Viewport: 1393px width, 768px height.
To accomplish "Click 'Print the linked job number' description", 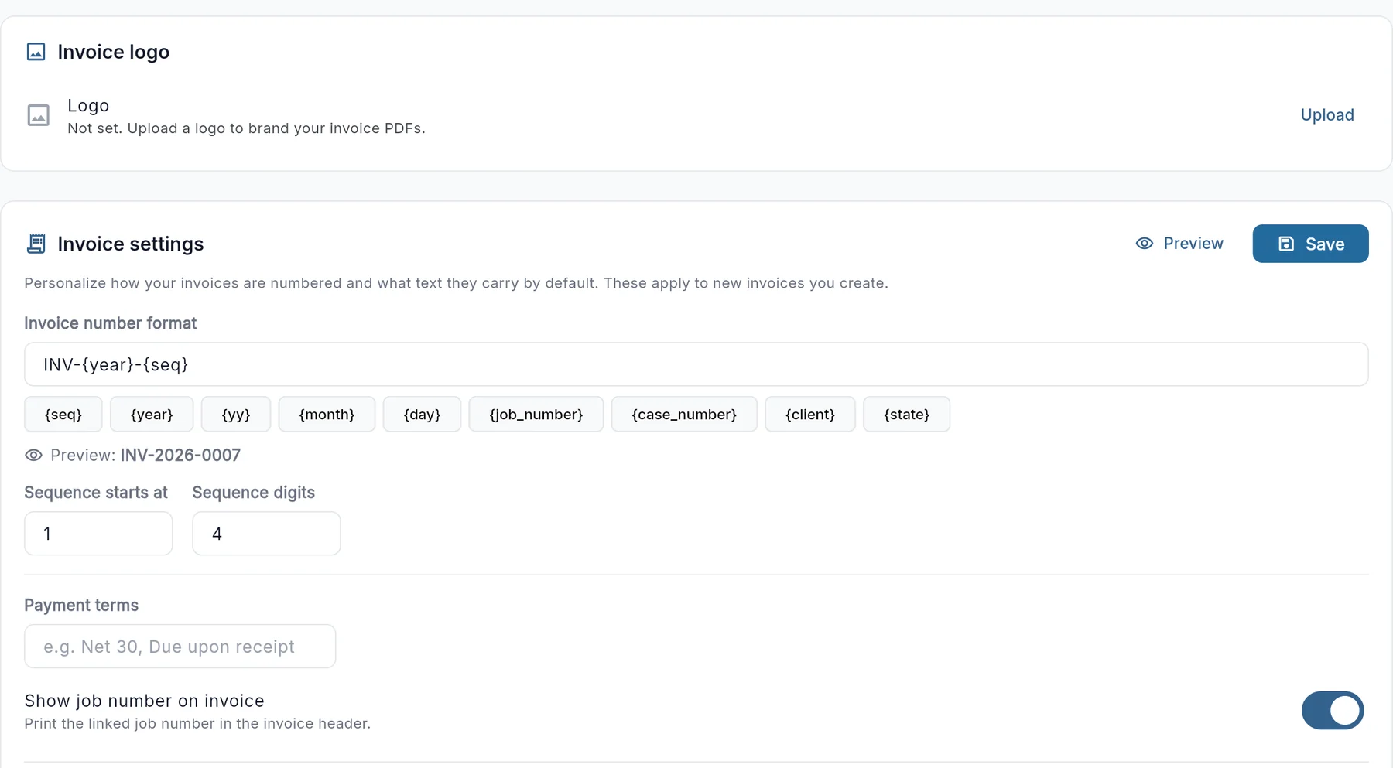I will point(197,724).
